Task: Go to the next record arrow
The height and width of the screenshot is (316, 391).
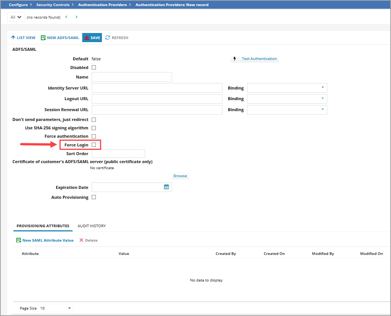Action: pos(77,17)
